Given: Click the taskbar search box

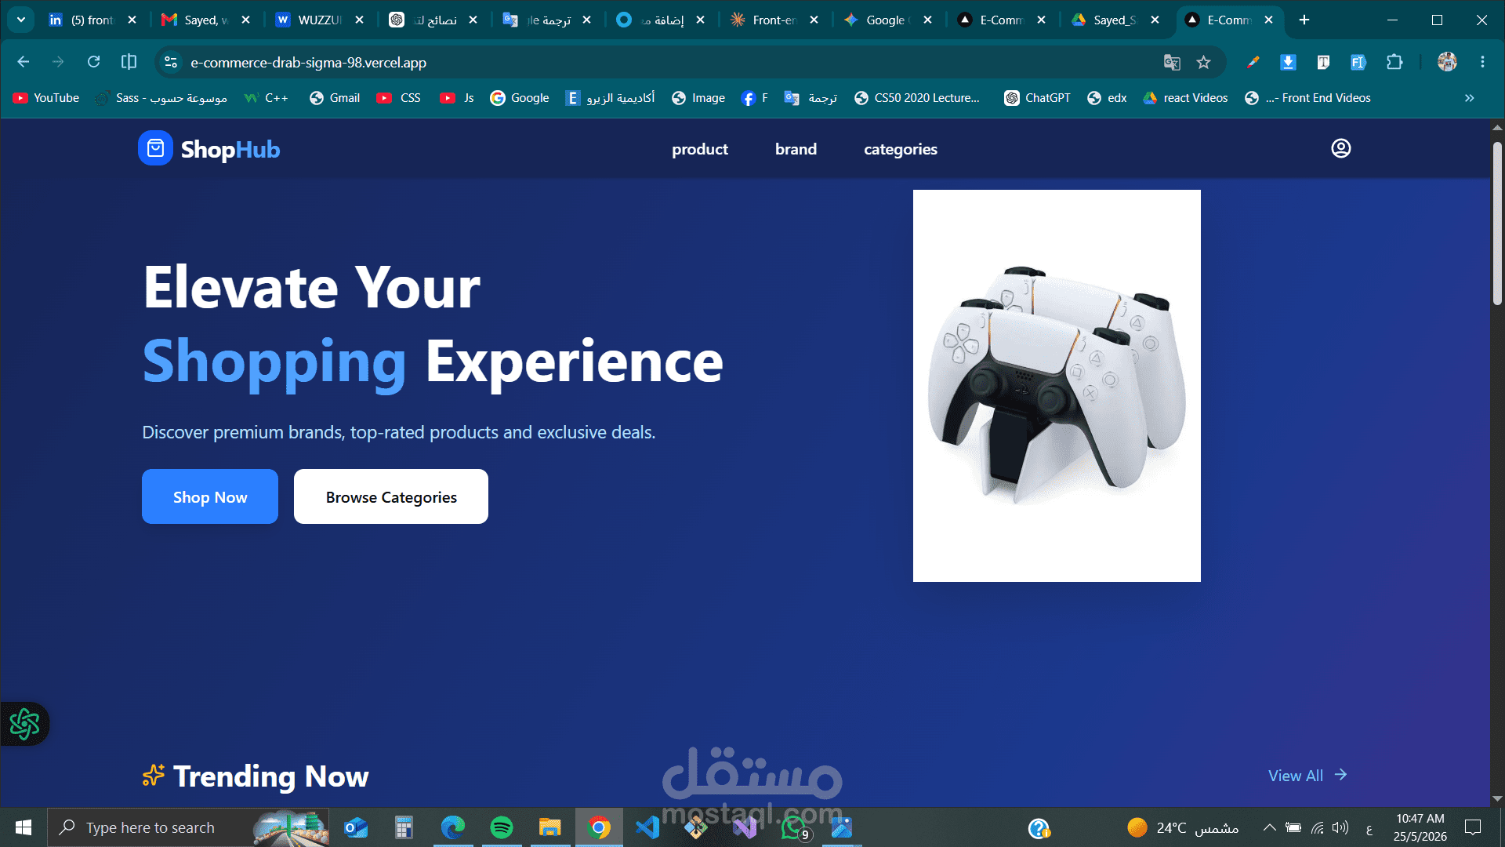Looking at the screenshot, I should tap(188, 827).
